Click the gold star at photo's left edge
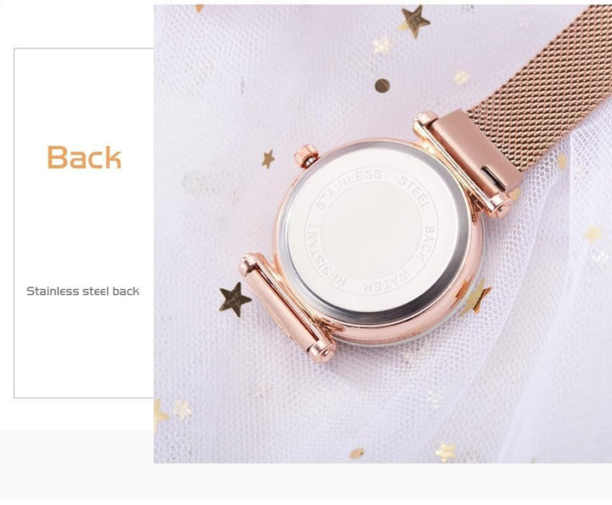The image size is (612, 505). point(160,415)
